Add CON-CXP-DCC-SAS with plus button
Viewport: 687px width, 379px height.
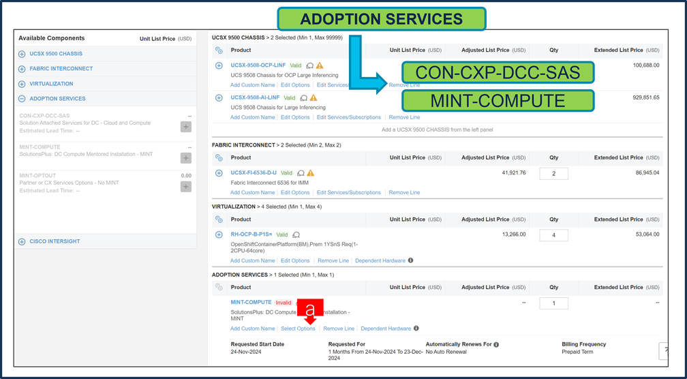click(186, 127)
